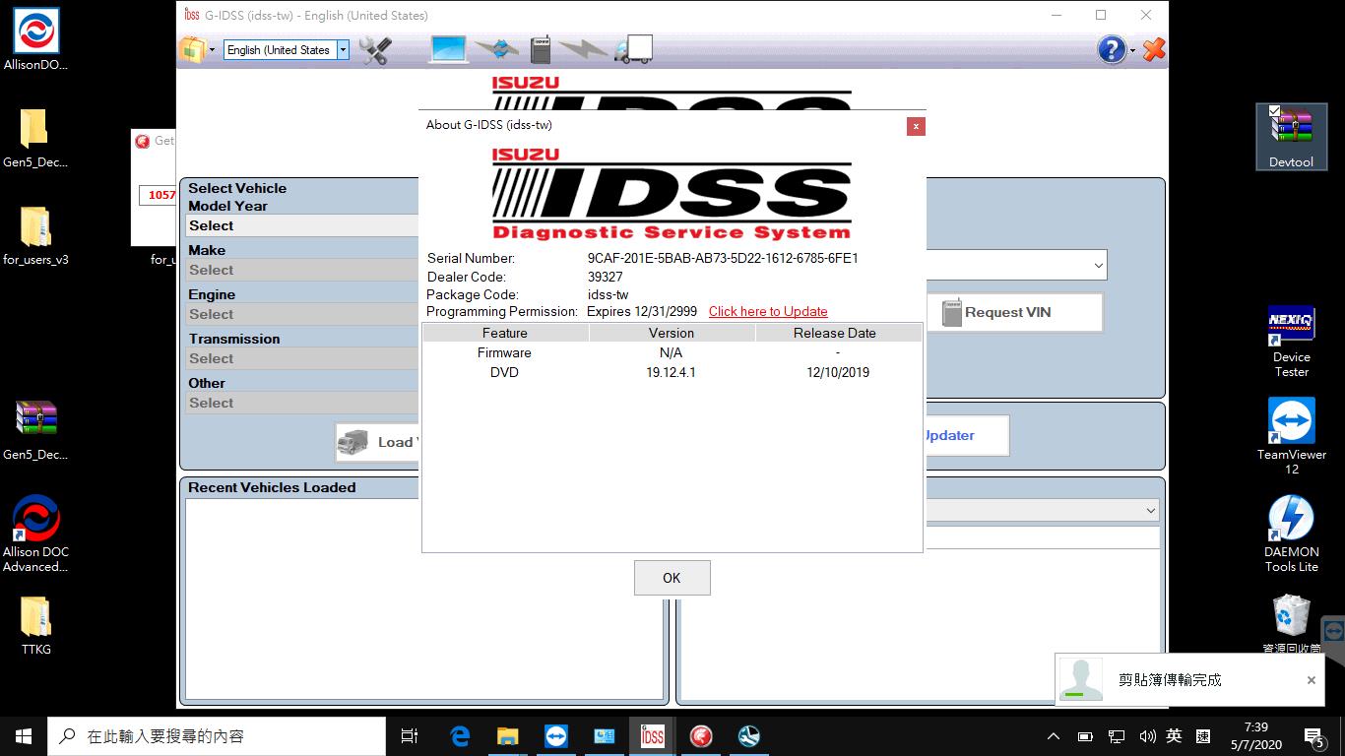This screenshot has width=1345, height=756.
Task: Open the AllisonDOC desktop shortcut
Action: pyautogui.click(x=35, y=39)
